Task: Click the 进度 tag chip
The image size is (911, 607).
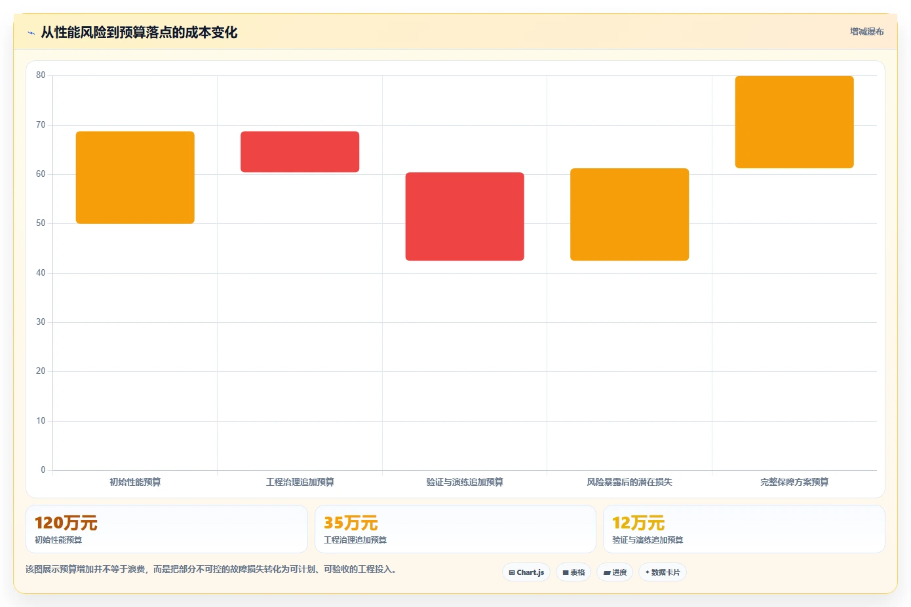Action: click(615, 572)
